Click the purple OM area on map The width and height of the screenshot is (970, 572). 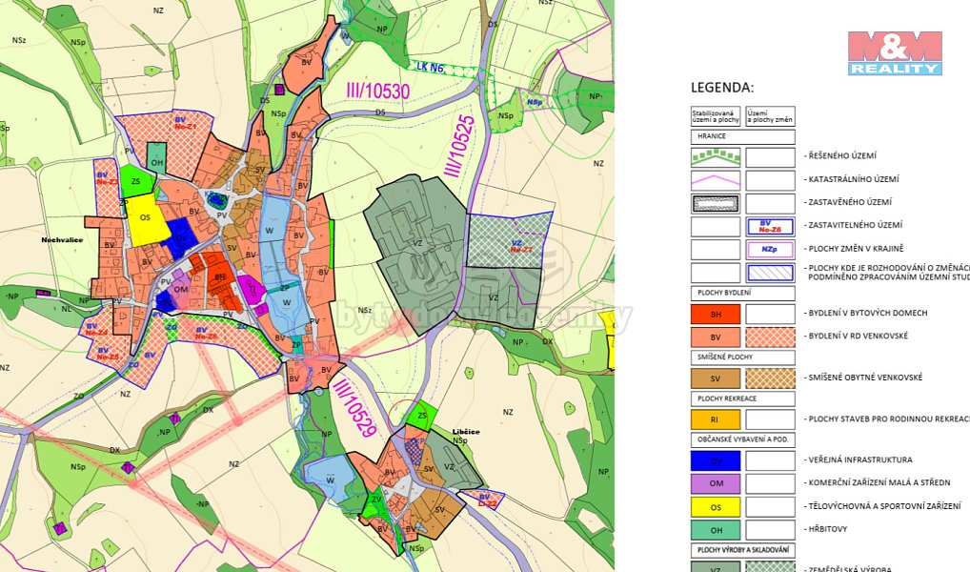(181, 290)
